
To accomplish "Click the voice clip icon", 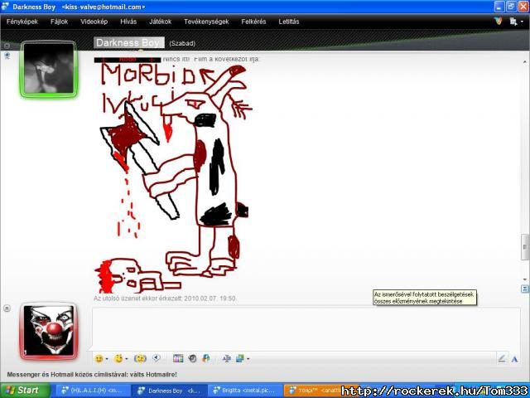I will point(157,358).
